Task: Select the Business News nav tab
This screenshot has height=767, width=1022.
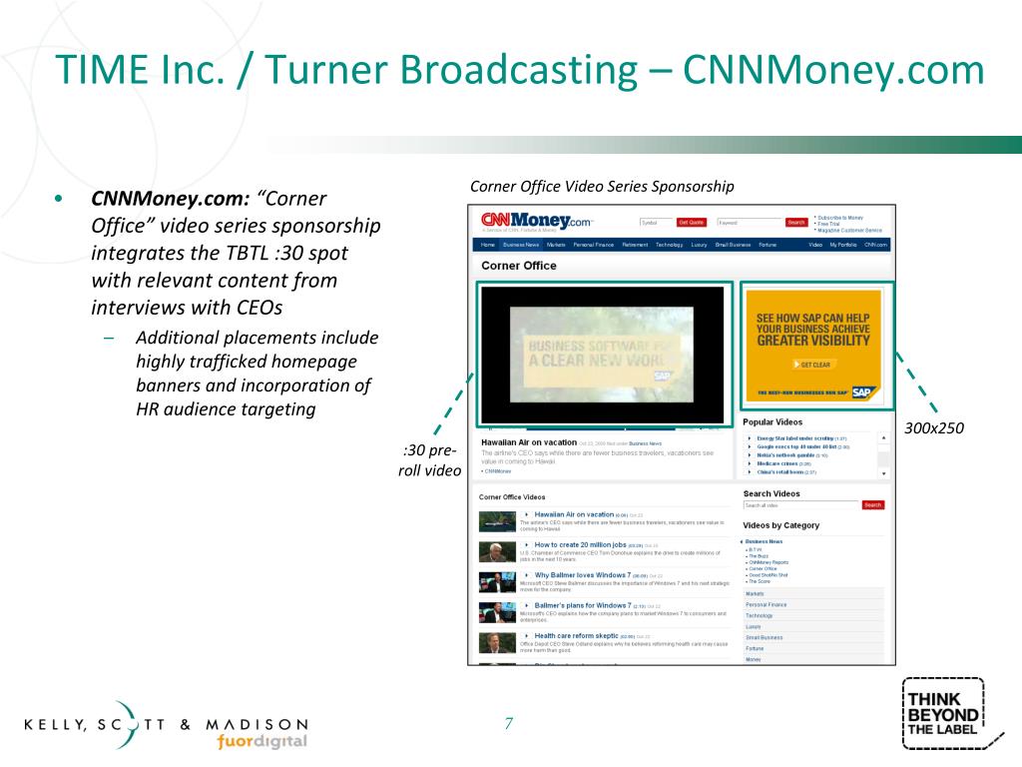Action: pyautogui.click(x=521, y=245)
